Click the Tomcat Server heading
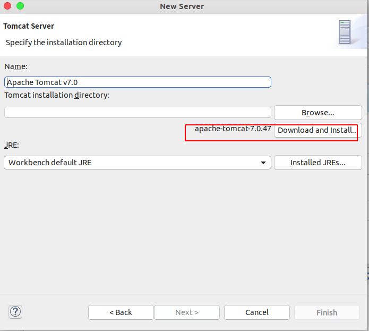This screenshot has height=331, width=369. [29, 26]
